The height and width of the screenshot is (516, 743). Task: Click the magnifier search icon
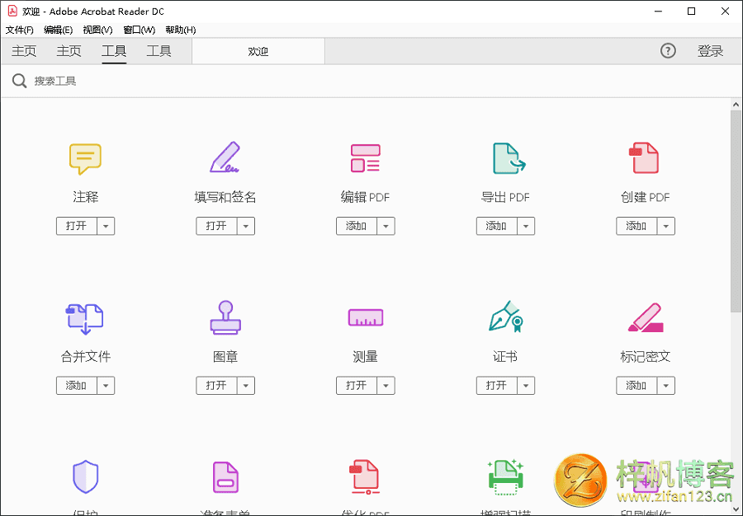(20, 81)
